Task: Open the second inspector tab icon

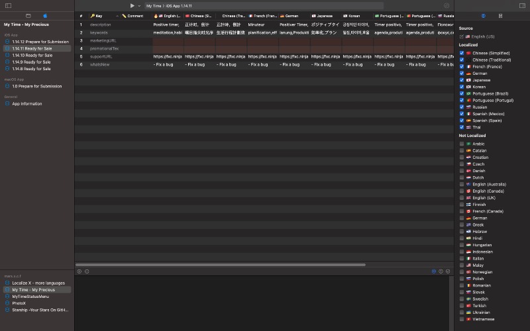Action: coord(500,16)
